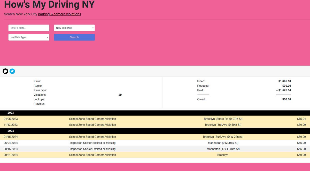Copy results with the clipboard icon
This screenshot has height=171, width=310.
click(x=5, y=71)
